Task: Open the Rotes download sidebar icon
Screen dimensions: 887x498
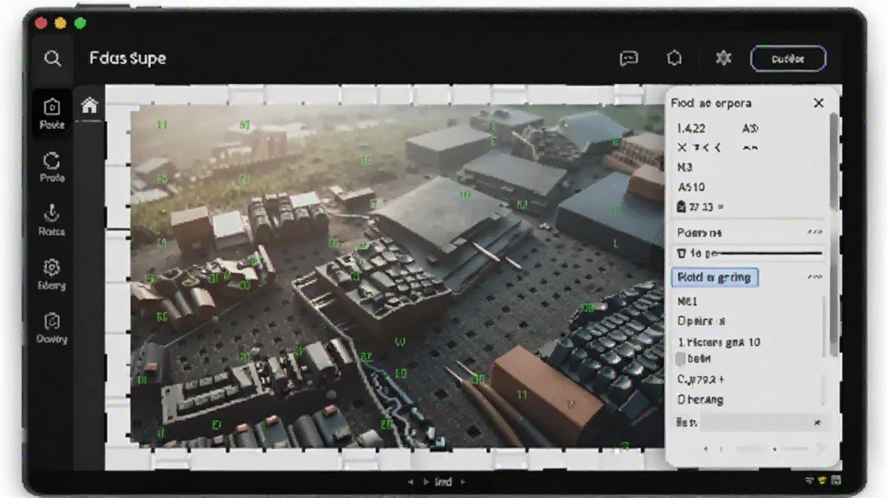Action: point(51,220)
